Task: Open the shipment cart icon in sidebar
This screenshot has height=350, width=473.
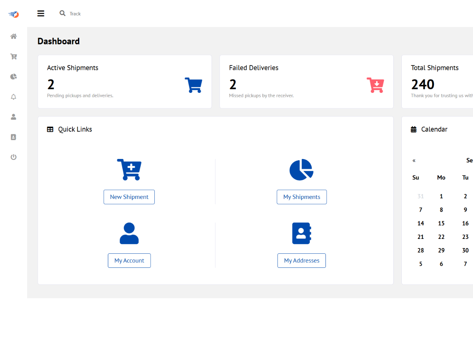Action: 14,57
